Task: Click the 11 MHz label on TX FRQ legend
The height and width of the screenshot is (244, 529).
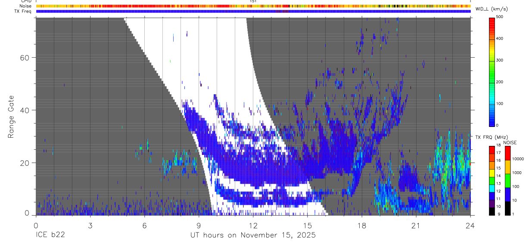Action: click(498, 199)
